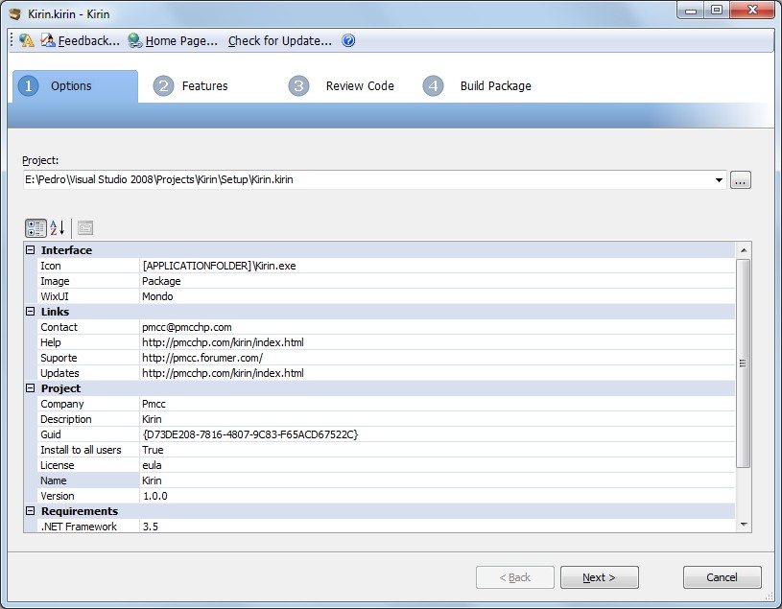
Task: Collapse the Interface category
Action: (x=31, y=249)
